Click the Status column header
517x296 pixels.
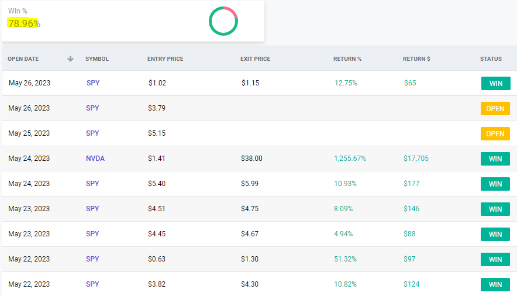point(491,59)
